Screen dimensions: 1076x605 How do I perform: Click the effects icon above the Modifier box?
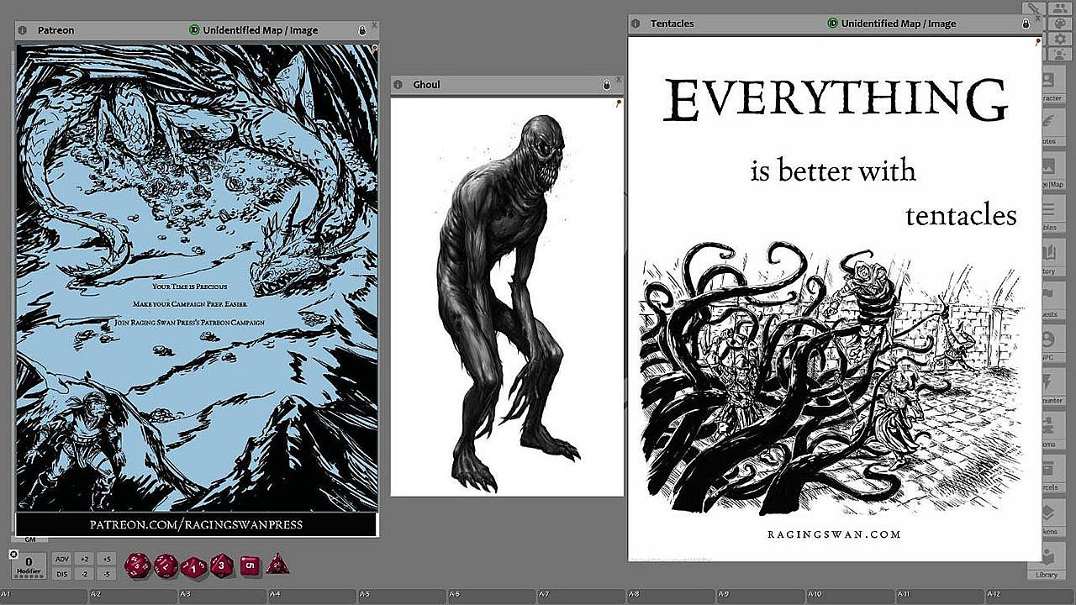(13, 554)
